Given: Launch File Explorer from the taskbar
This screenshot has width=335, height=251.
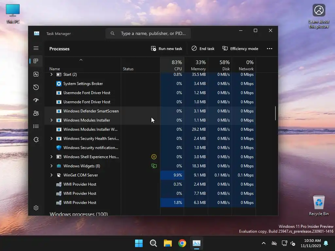Looking at the screenshot, I should (x=168, y=243).
